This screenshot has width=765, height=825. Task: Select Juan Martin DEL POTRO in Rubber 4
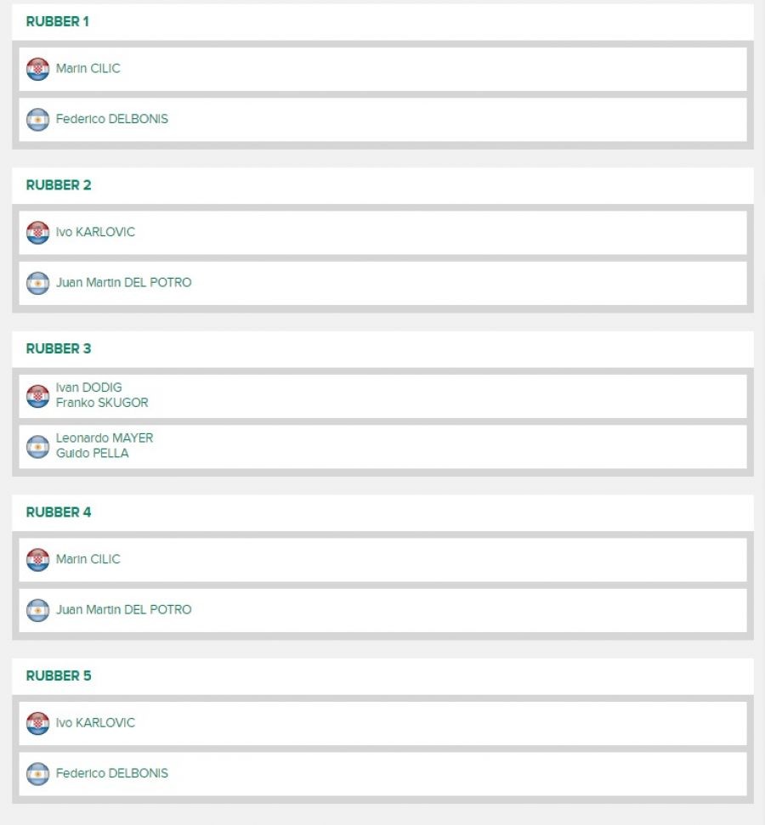(x=124, y=610)
